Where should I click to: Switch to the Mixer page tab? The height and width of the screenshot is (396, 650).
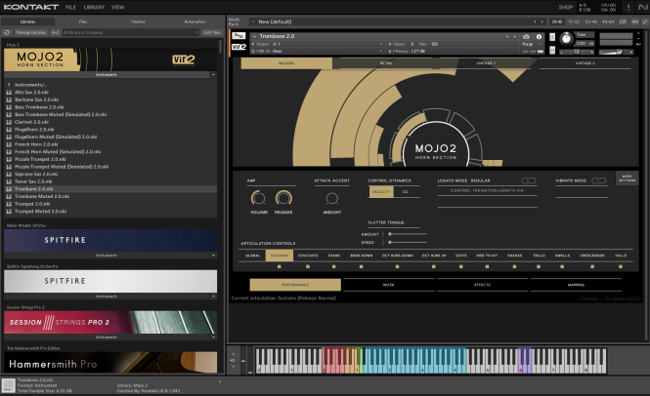[x=388, y=285]
